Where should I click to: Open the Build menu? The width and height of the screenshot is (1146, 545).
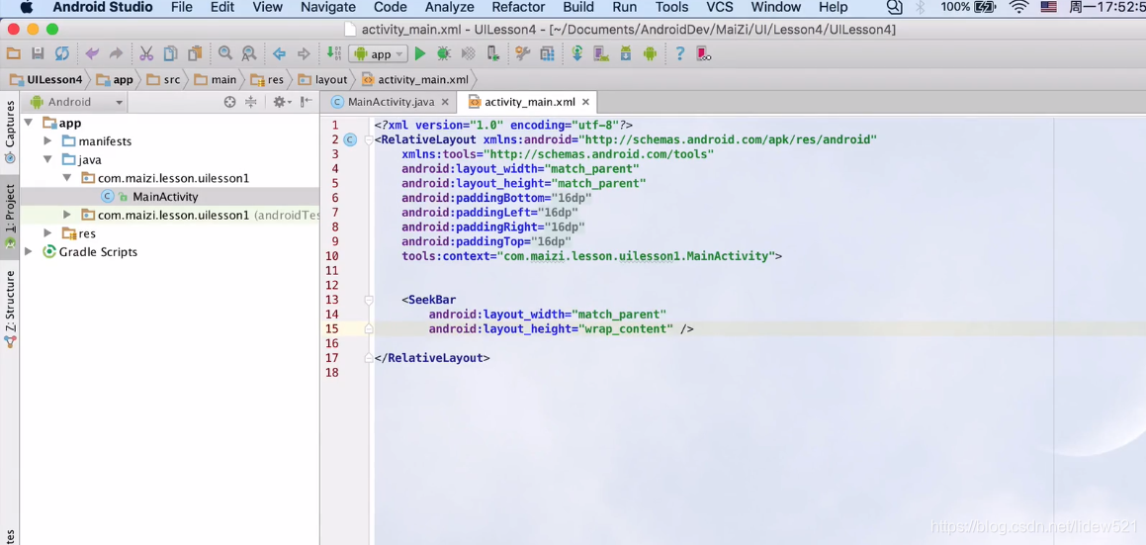click(x=578, y=7)
